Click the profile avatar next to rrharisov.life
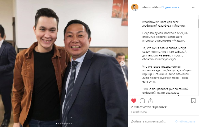The image size is (199, 127). (x=135, y=7)
